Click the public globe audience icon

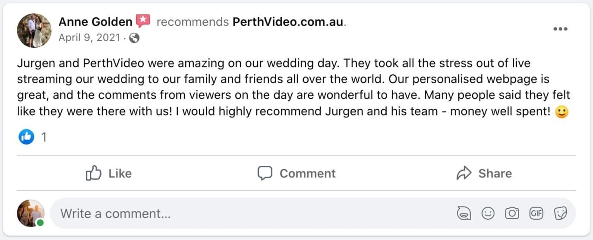pyautogui.click(x=134, y=38)
